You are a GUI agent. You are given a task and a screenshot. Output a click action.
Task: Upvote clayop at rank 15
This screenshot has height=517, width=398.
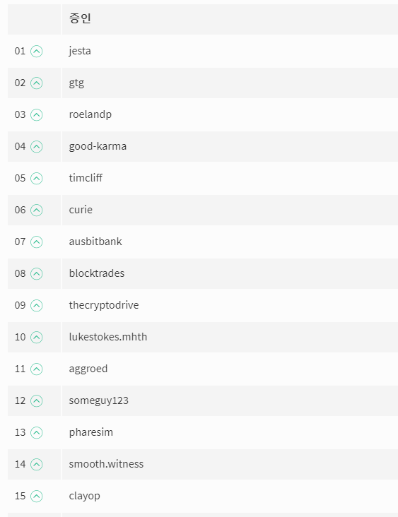pyautogui.click(x=36, y=497)
